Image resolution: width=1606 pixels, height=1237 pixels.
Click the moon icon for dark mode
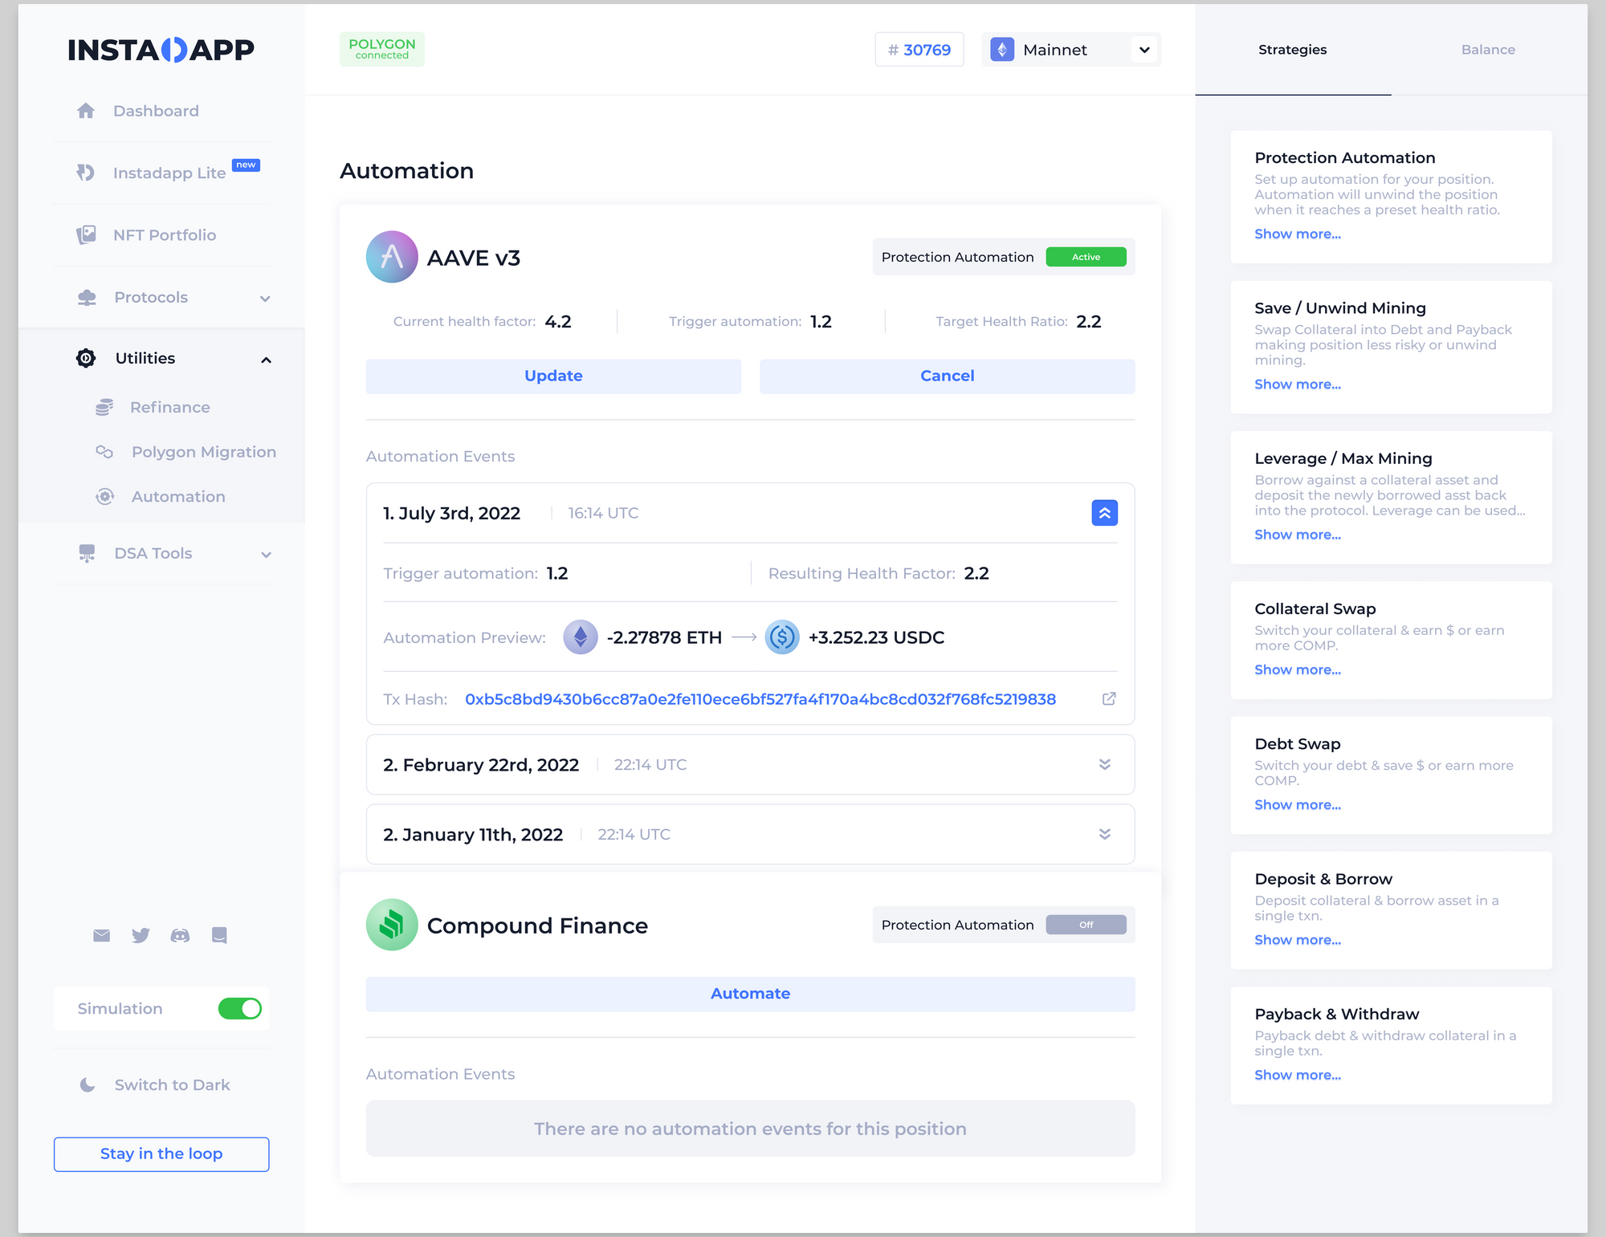(88, 1084)
